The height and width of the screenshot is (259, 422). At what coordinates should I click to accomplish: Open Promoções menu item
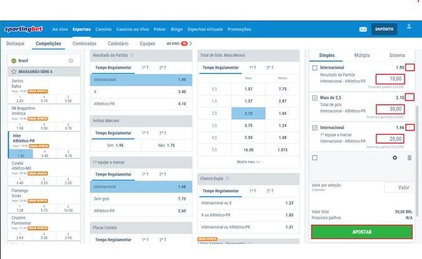point(239,29)
